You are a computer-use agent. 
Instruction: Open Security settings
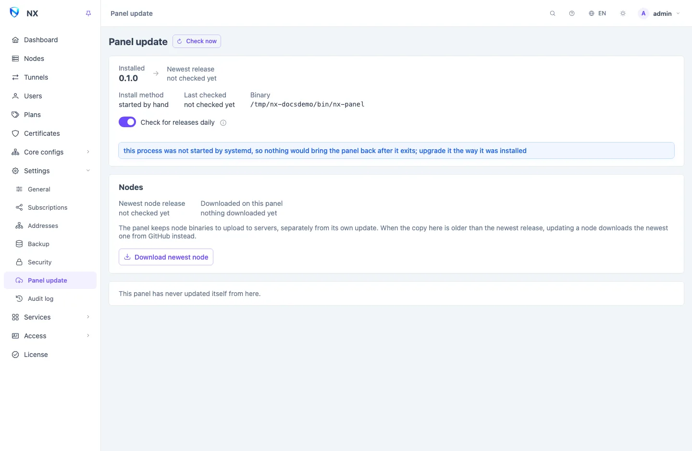pyautogui.click(x=50, y=262)
